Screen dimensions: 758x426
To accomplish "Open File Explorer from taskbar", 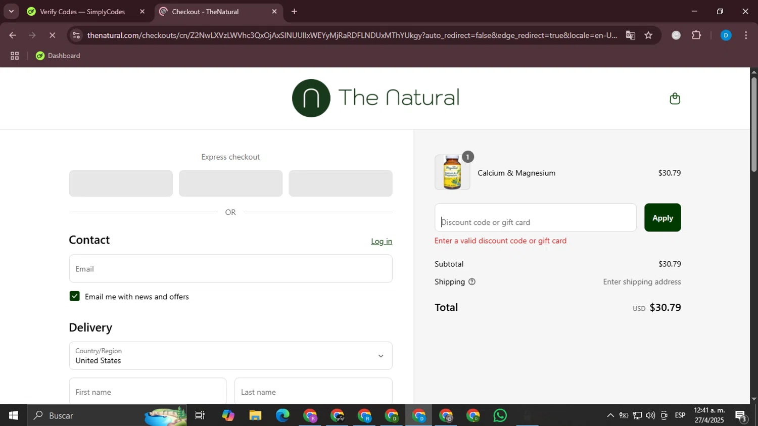I will pos(255,415).
